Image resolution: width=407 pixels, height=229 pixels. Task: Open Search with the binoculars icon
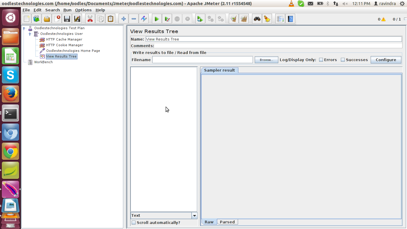pyautogui.click(x=257, y=19)
